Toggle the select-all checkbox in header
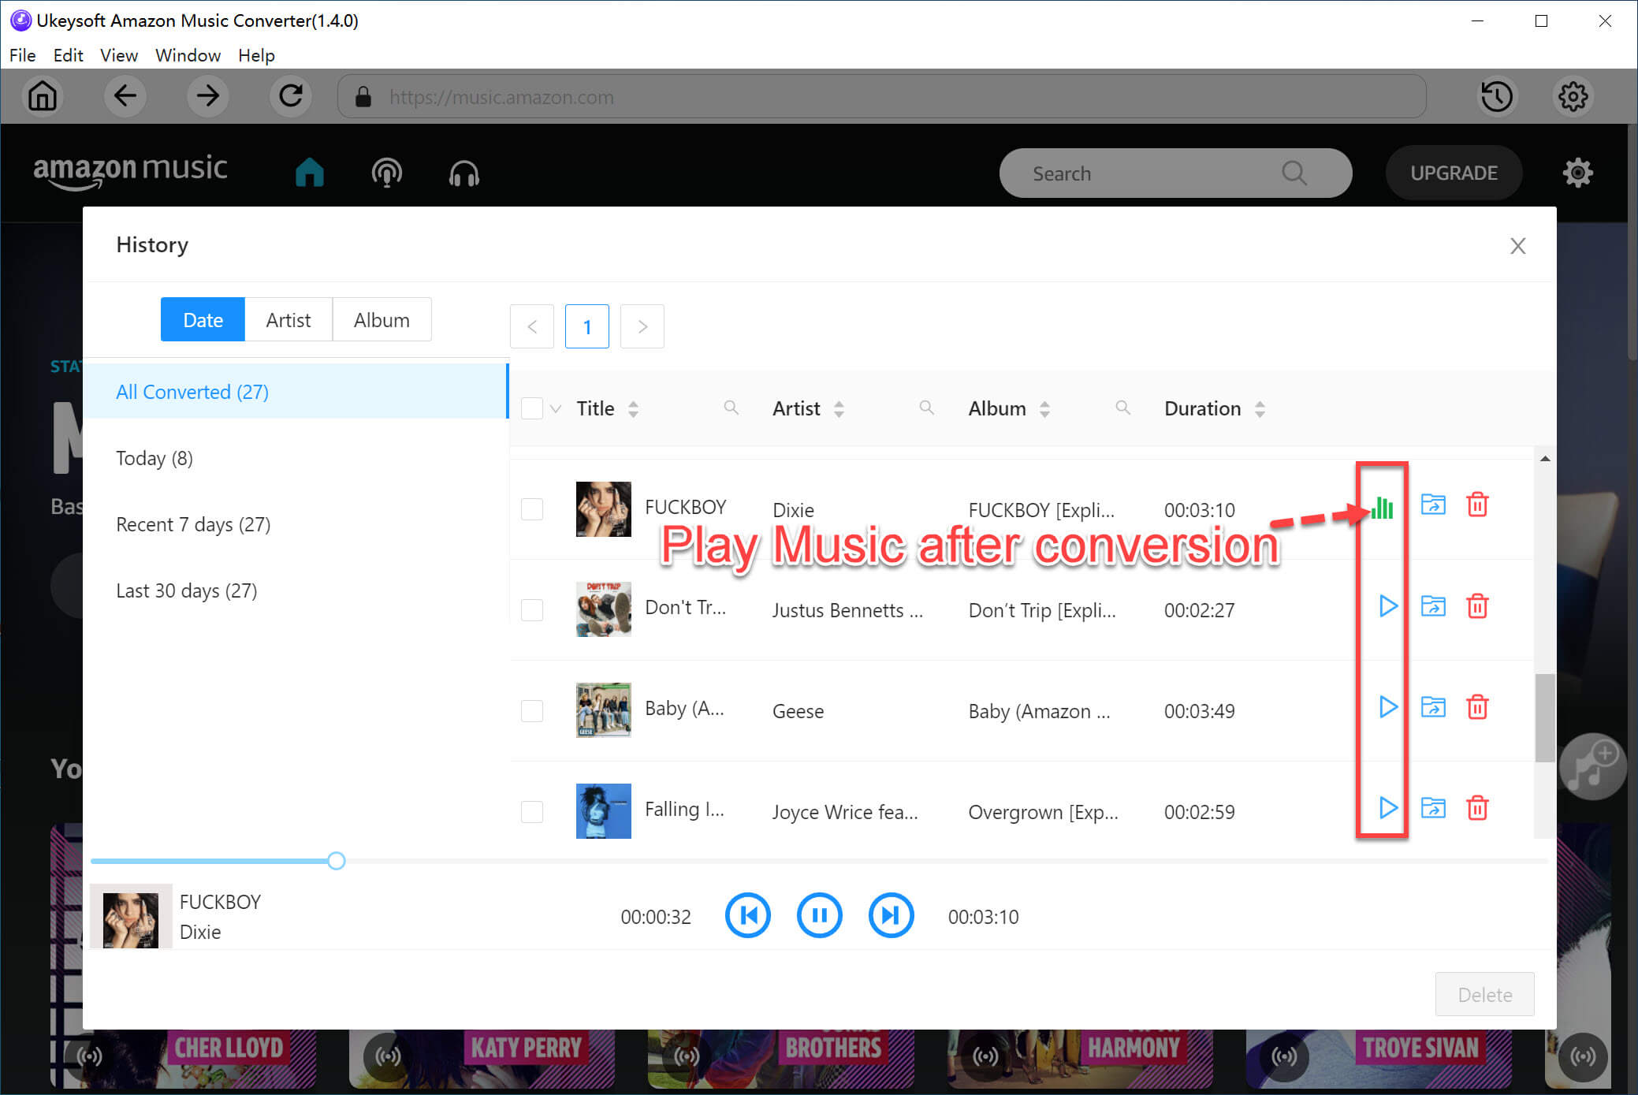Image resolution: width=1638 pixels, height=1095 pixels. [x=532, y=408]
